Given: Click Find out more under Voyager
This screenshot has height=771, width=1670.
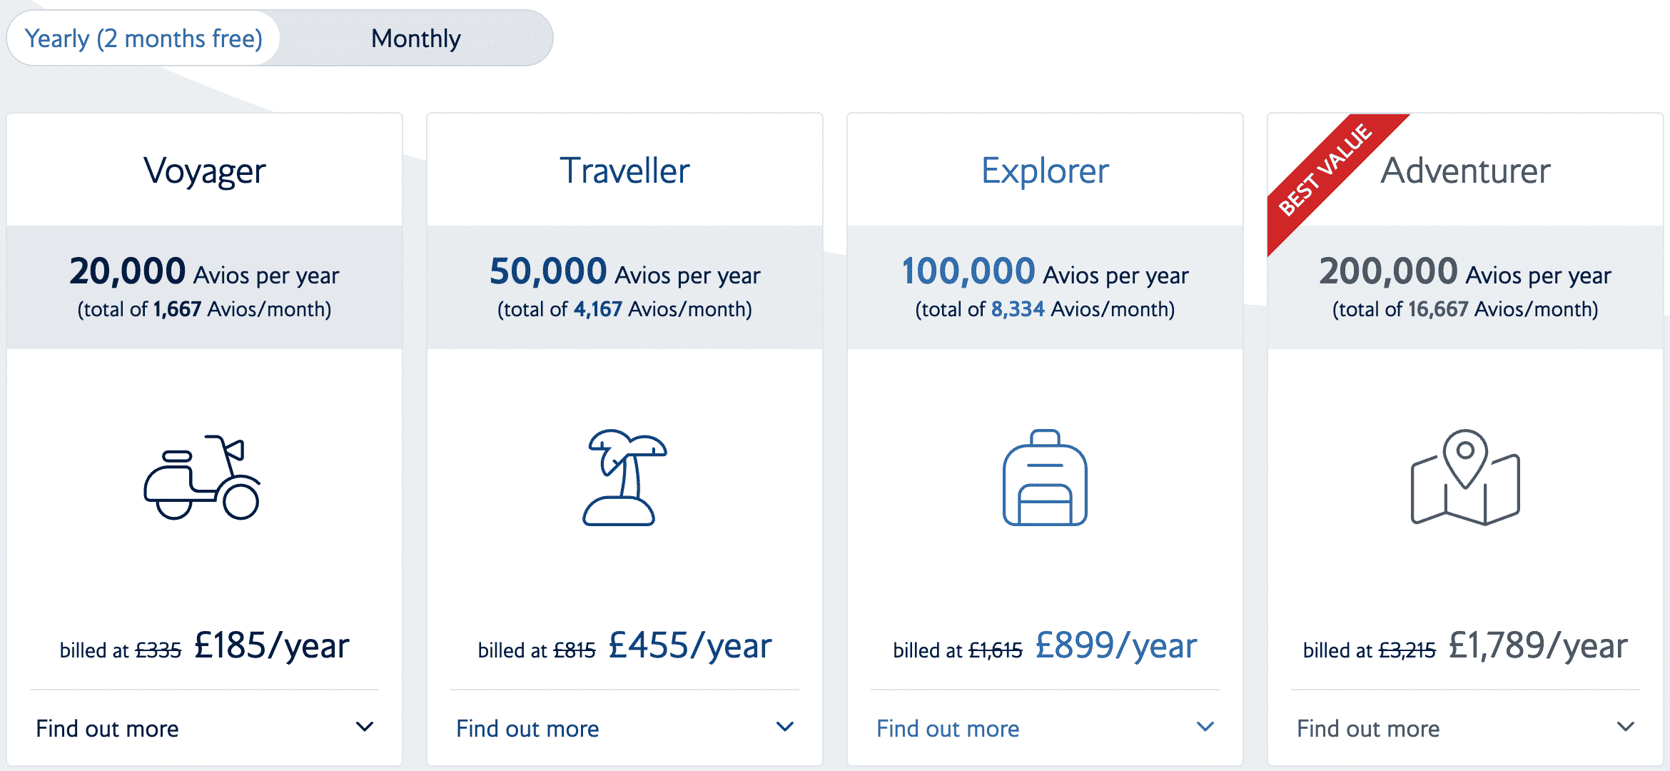Looking at the screenshot, I should point(108,729).
